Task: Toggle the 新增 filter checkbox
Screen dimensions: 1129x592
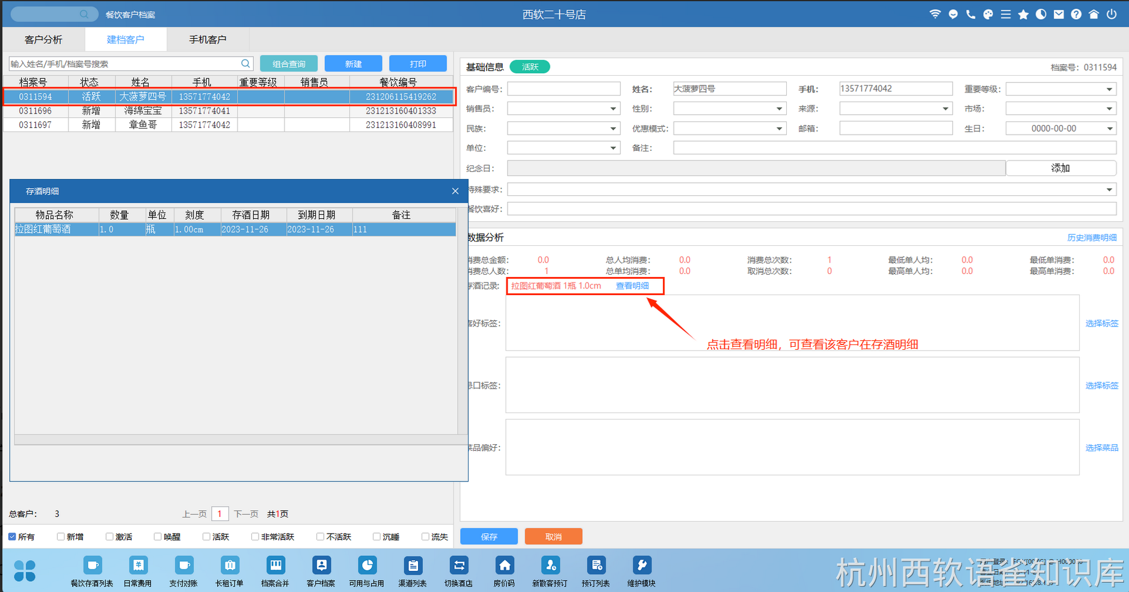Action: [x=61, y=537]
